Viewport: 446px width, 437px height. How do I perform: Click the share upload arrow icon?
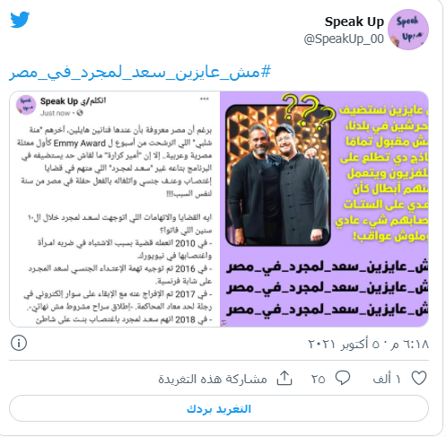point(284,378)
